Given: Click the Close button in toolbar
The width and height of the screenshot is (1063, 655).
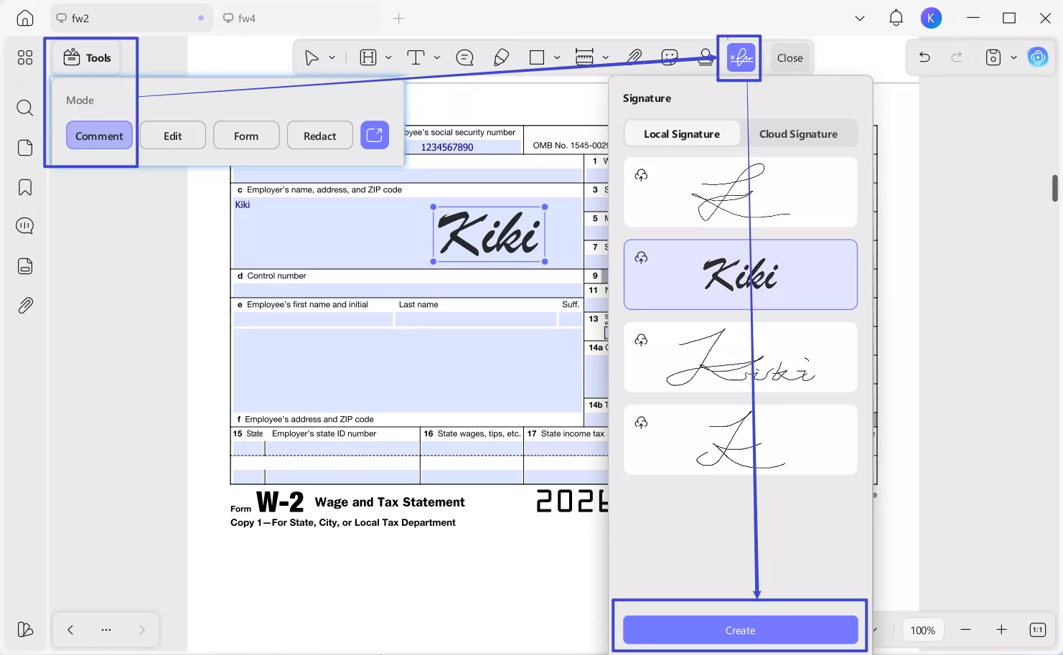Looking at the screenshot, I should (790, 57).
